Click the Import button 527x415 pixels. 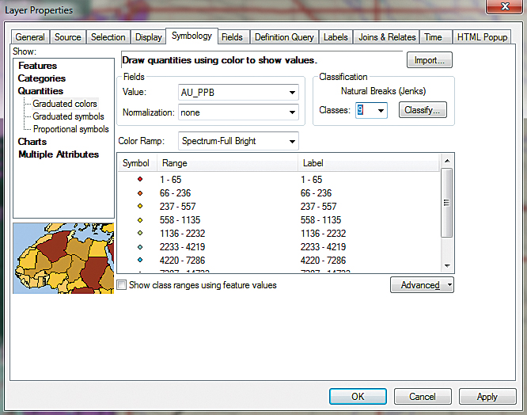(430, 60)
